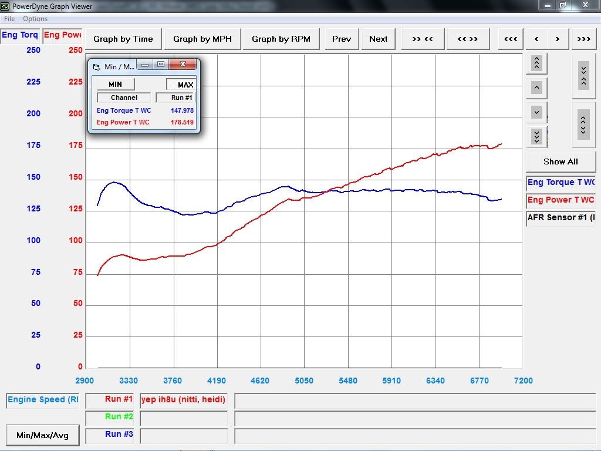
Task: Click the triple up chevron scroll button
Action: (x=536, y=63)
